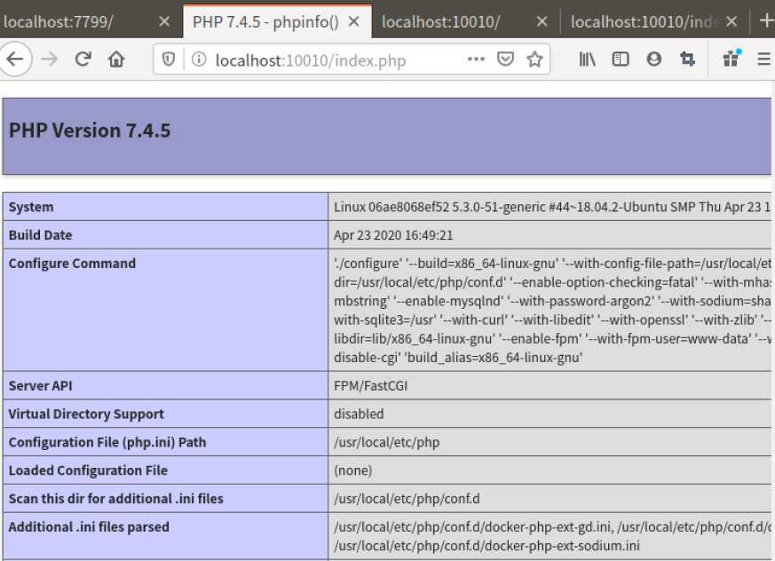Click the Virtual Directory Support label
This screenshot has width=775, height=561.
click(x=86, y=414)
